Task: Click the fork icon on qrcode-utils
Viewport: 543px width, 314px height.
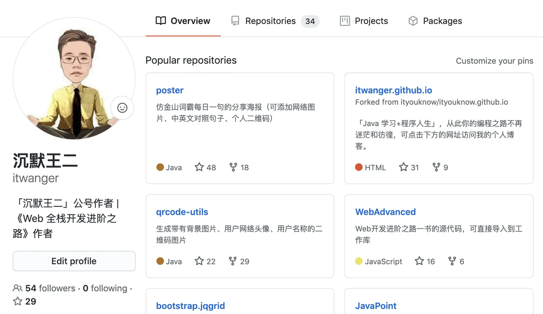Action: (x=233, y=261)
